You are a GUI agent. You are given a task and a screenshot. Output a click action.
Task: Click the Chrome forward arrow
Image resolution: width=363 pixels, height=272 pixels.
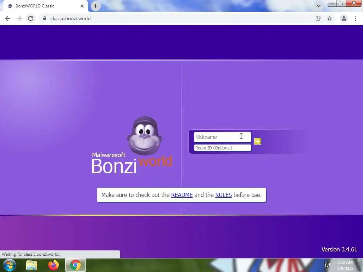pos(19,18)
